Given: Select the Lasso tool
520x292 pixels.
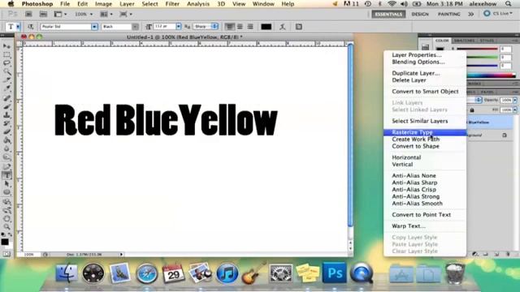Looking at the screenshot, I should tap(6, 63).
